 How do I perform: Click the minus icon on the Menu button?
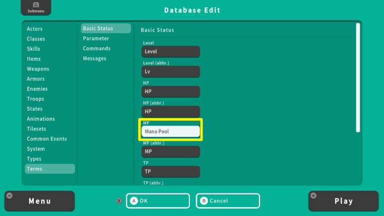(x=9, y=195)
